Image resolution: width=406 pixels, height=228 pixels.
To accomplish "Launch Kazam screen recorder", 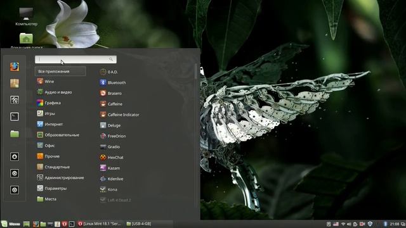I will click(x=110, y=168).
